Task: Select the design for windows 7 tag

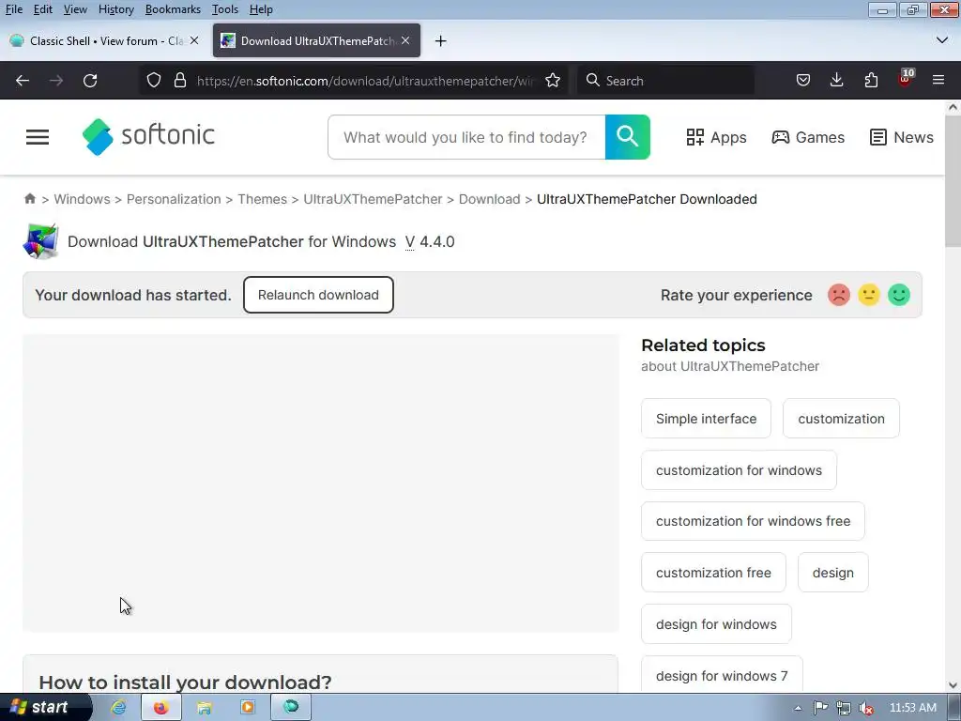Action: [722, 676]
